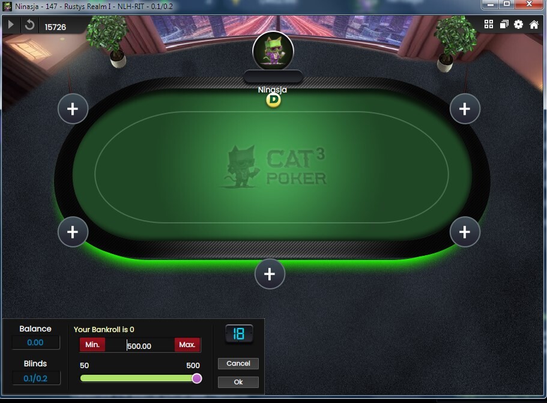Click the cascade windows icon
The image size is (547, 403).
point(504,24)
